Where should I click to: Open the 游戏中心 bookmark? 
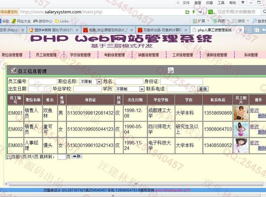pos(43,21)
